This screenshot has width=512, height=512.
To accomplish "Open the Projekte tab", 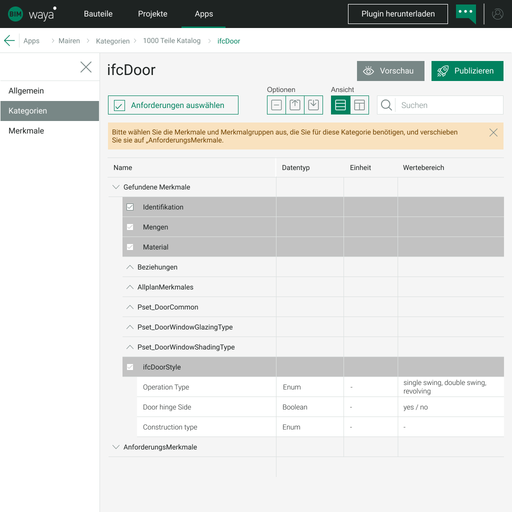I will coord(152,14).
